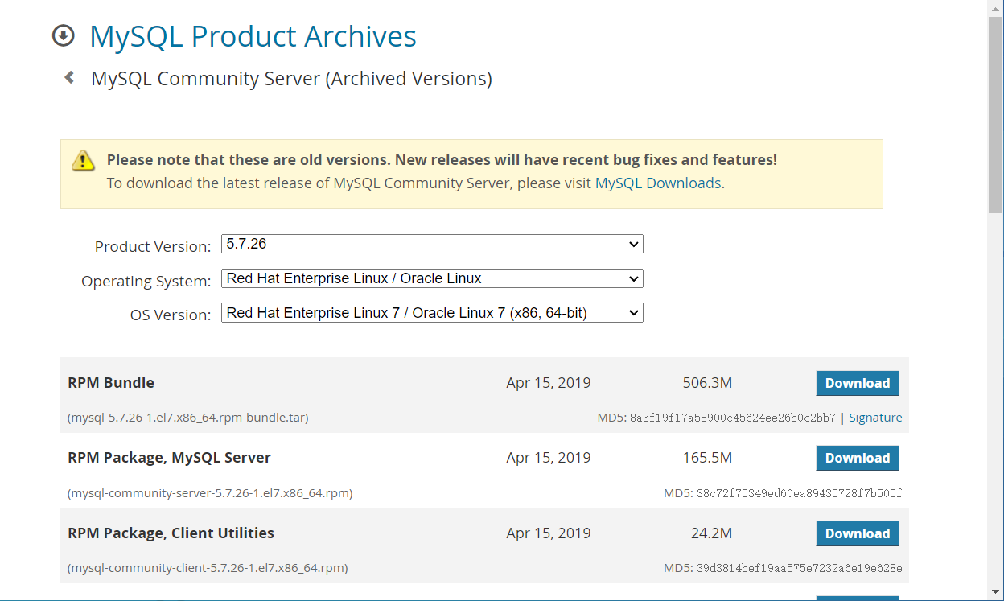
Task: Download the Client Utilities RPM package
Action: tap(858, 533)
